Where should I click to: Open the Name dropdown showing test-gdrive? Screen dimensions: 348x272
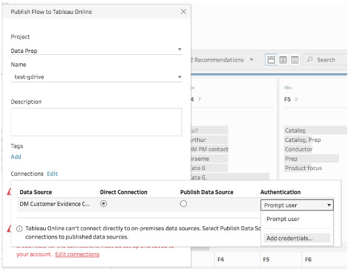click(96, 77)
